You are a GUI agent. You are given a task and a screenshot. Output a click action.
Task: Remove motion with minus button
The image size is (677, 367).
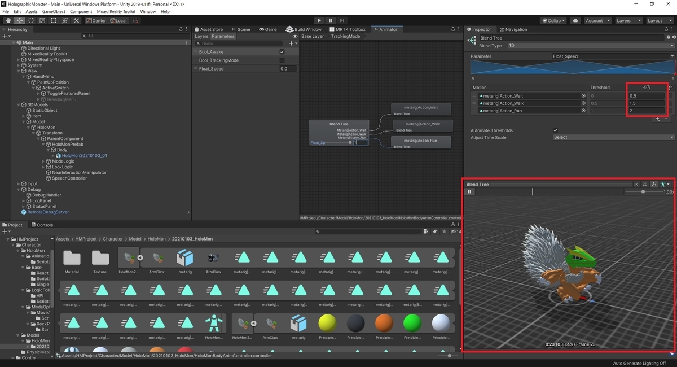pos(666,119)
